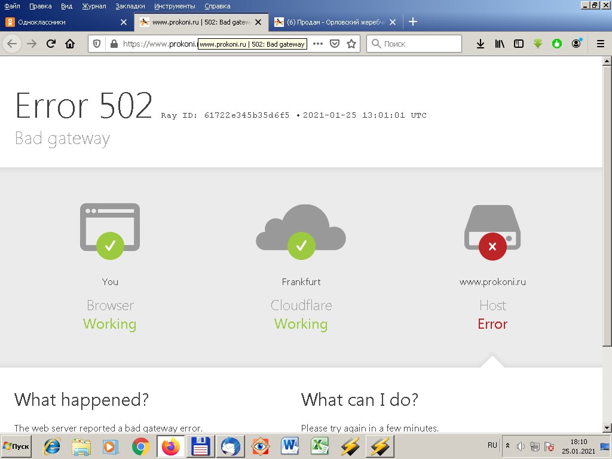Viewport: 612px width, 459px height.
Task: Open the Library bookmarks and history icon
Action: (500, 44)
